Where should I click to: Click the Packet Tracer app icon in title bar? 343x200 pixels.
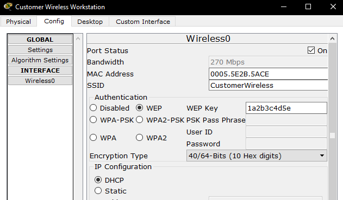click(8, 7)
